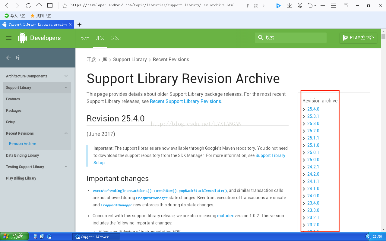Open a new tab with plus beside tab
386x241 pixels.
pos(79,24)
